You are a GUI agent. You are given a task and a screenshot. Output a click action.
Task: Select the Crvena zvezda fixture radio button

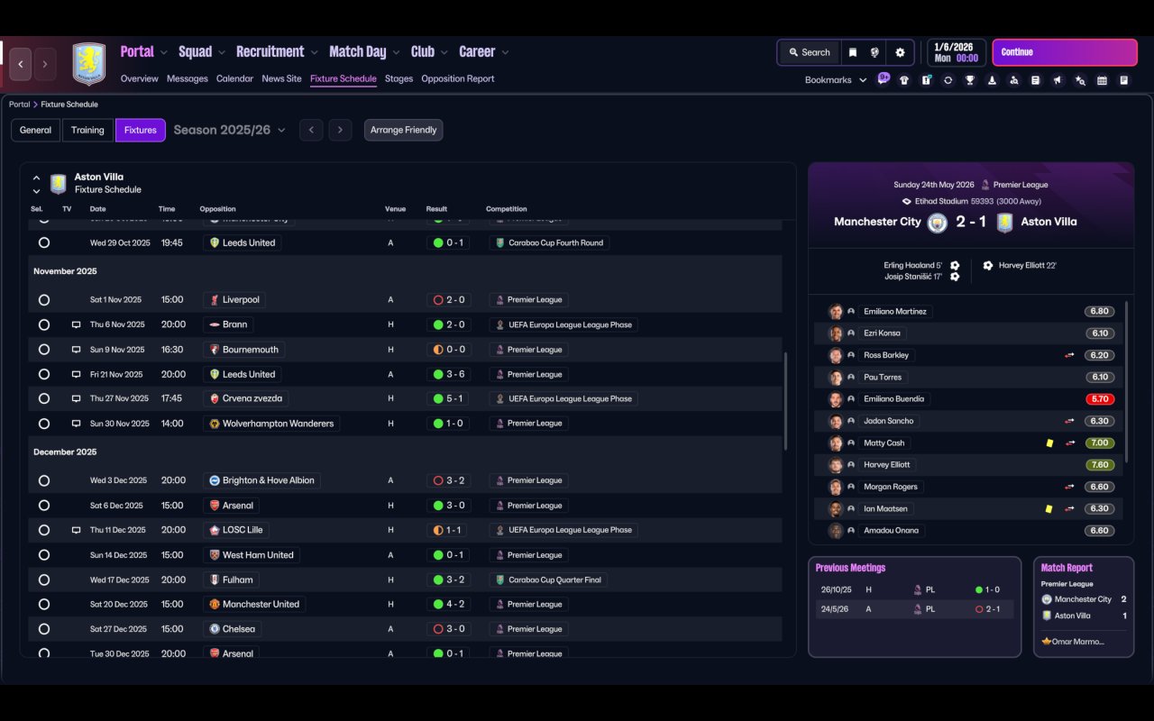click(44, 398)
